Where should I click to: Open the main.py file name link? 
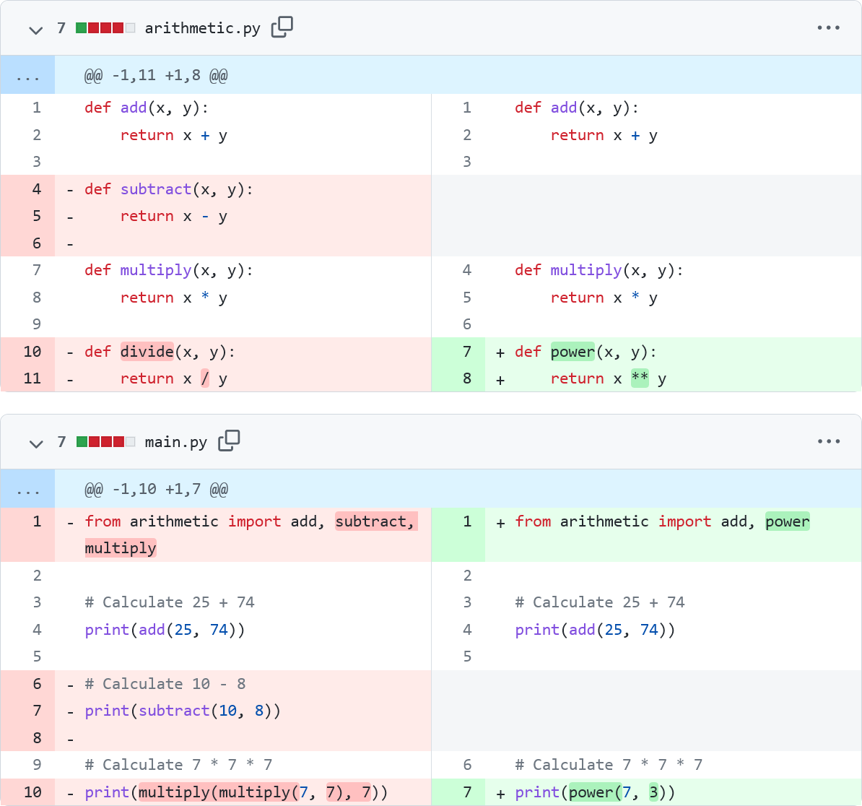(x=175, y=442)
